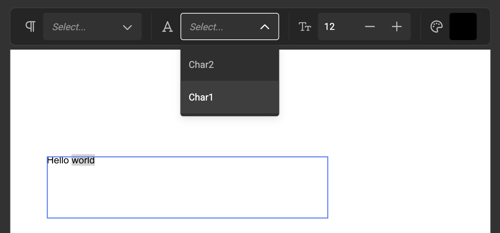Click the minus icon to decrease font size
The height and width of the screenshot is (233, 500).
click(370, 26)
